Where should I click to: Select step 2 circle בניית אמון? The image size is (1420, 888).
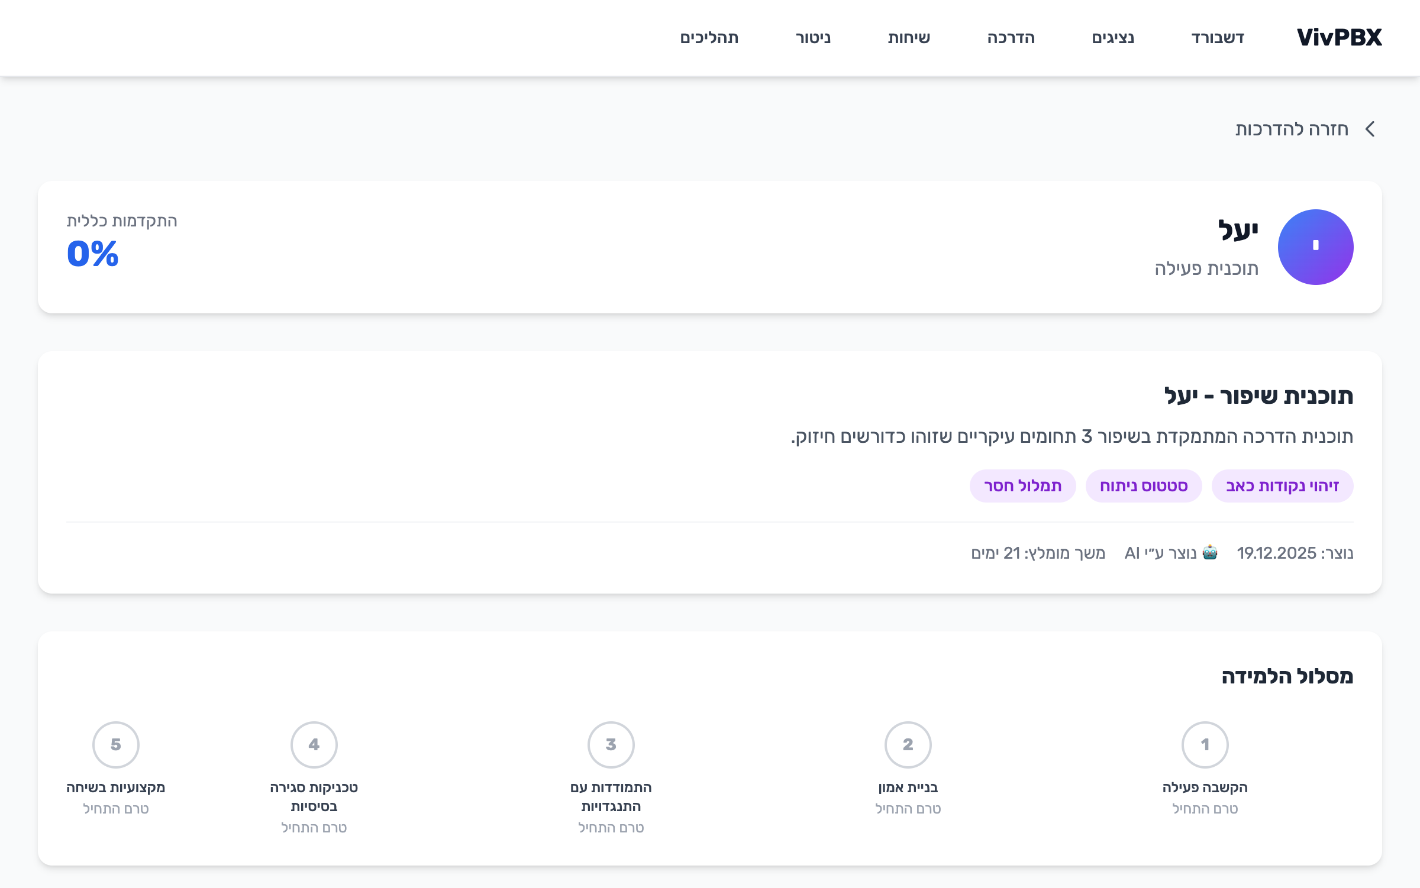(908, 744)
